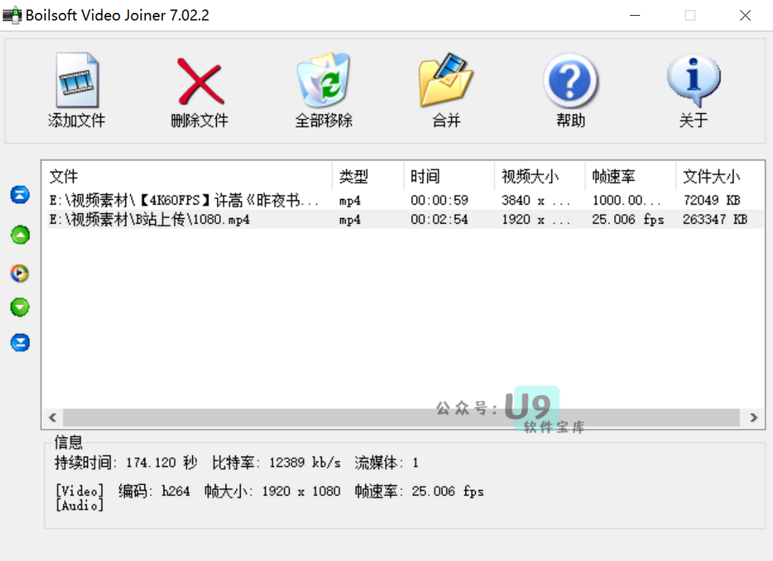Click the 全部移除 recycle bin icon

[x=324, y=80]
